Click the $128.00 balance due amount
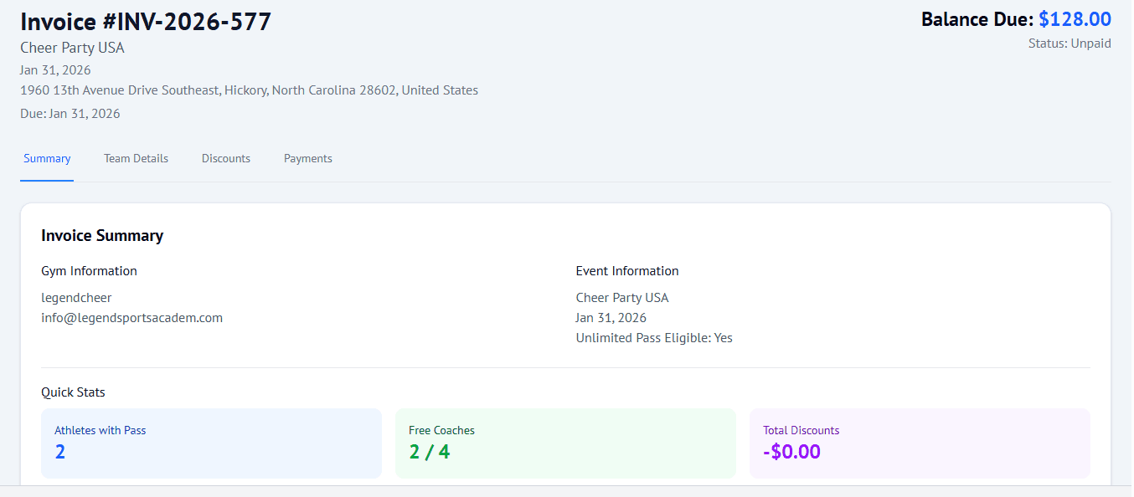 click(x=1075, y=19)
